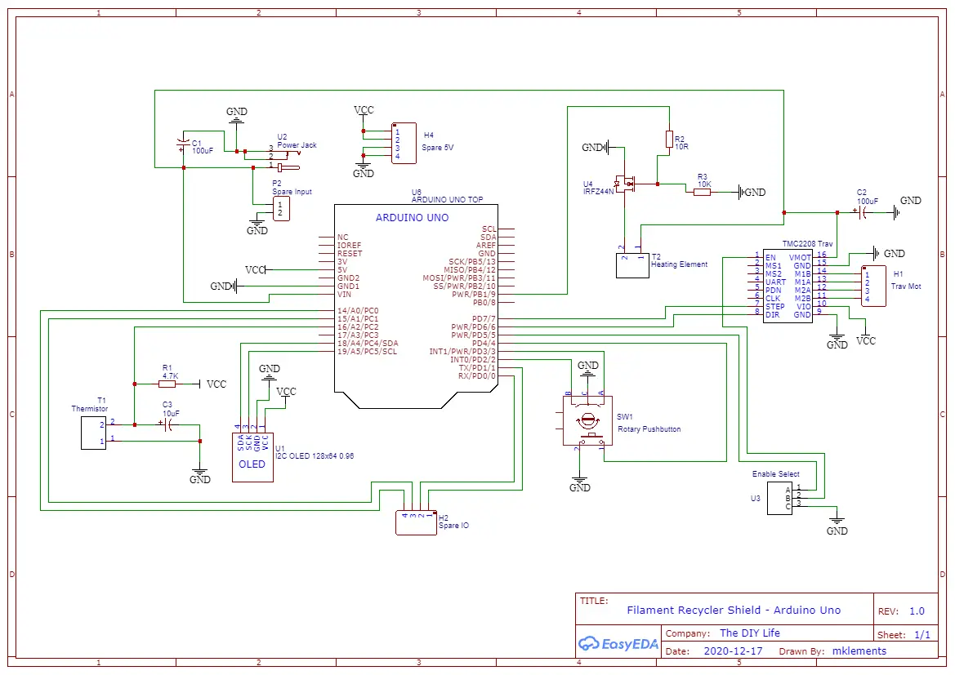Screen dimensions: 955x675
Task: Click the date value 2020-12-17
Action: point(733,651)
